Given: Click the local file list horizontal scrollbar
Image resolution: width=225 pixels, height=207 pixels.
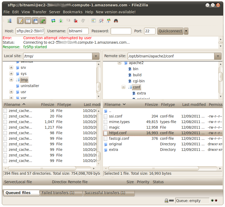Looking at the screenshot, I should 42,168.
